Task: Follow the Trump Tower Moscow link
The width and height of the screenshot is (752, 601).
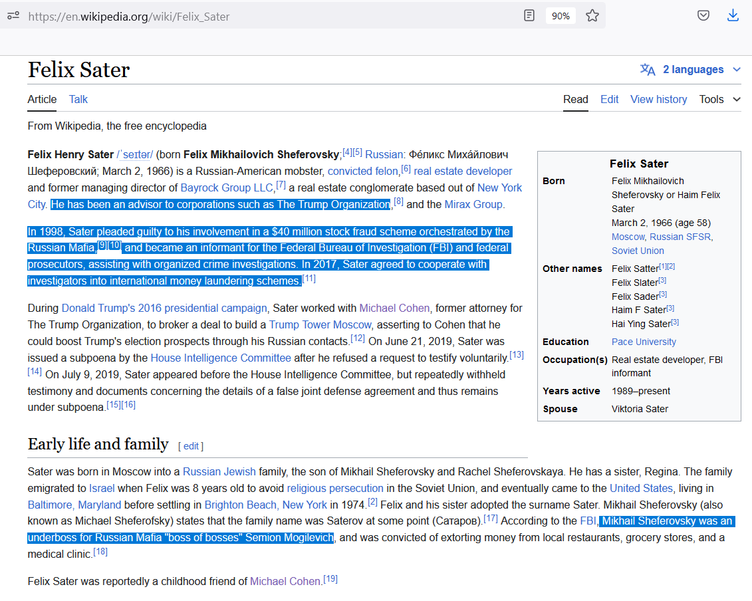Action: tap(320, 325)
